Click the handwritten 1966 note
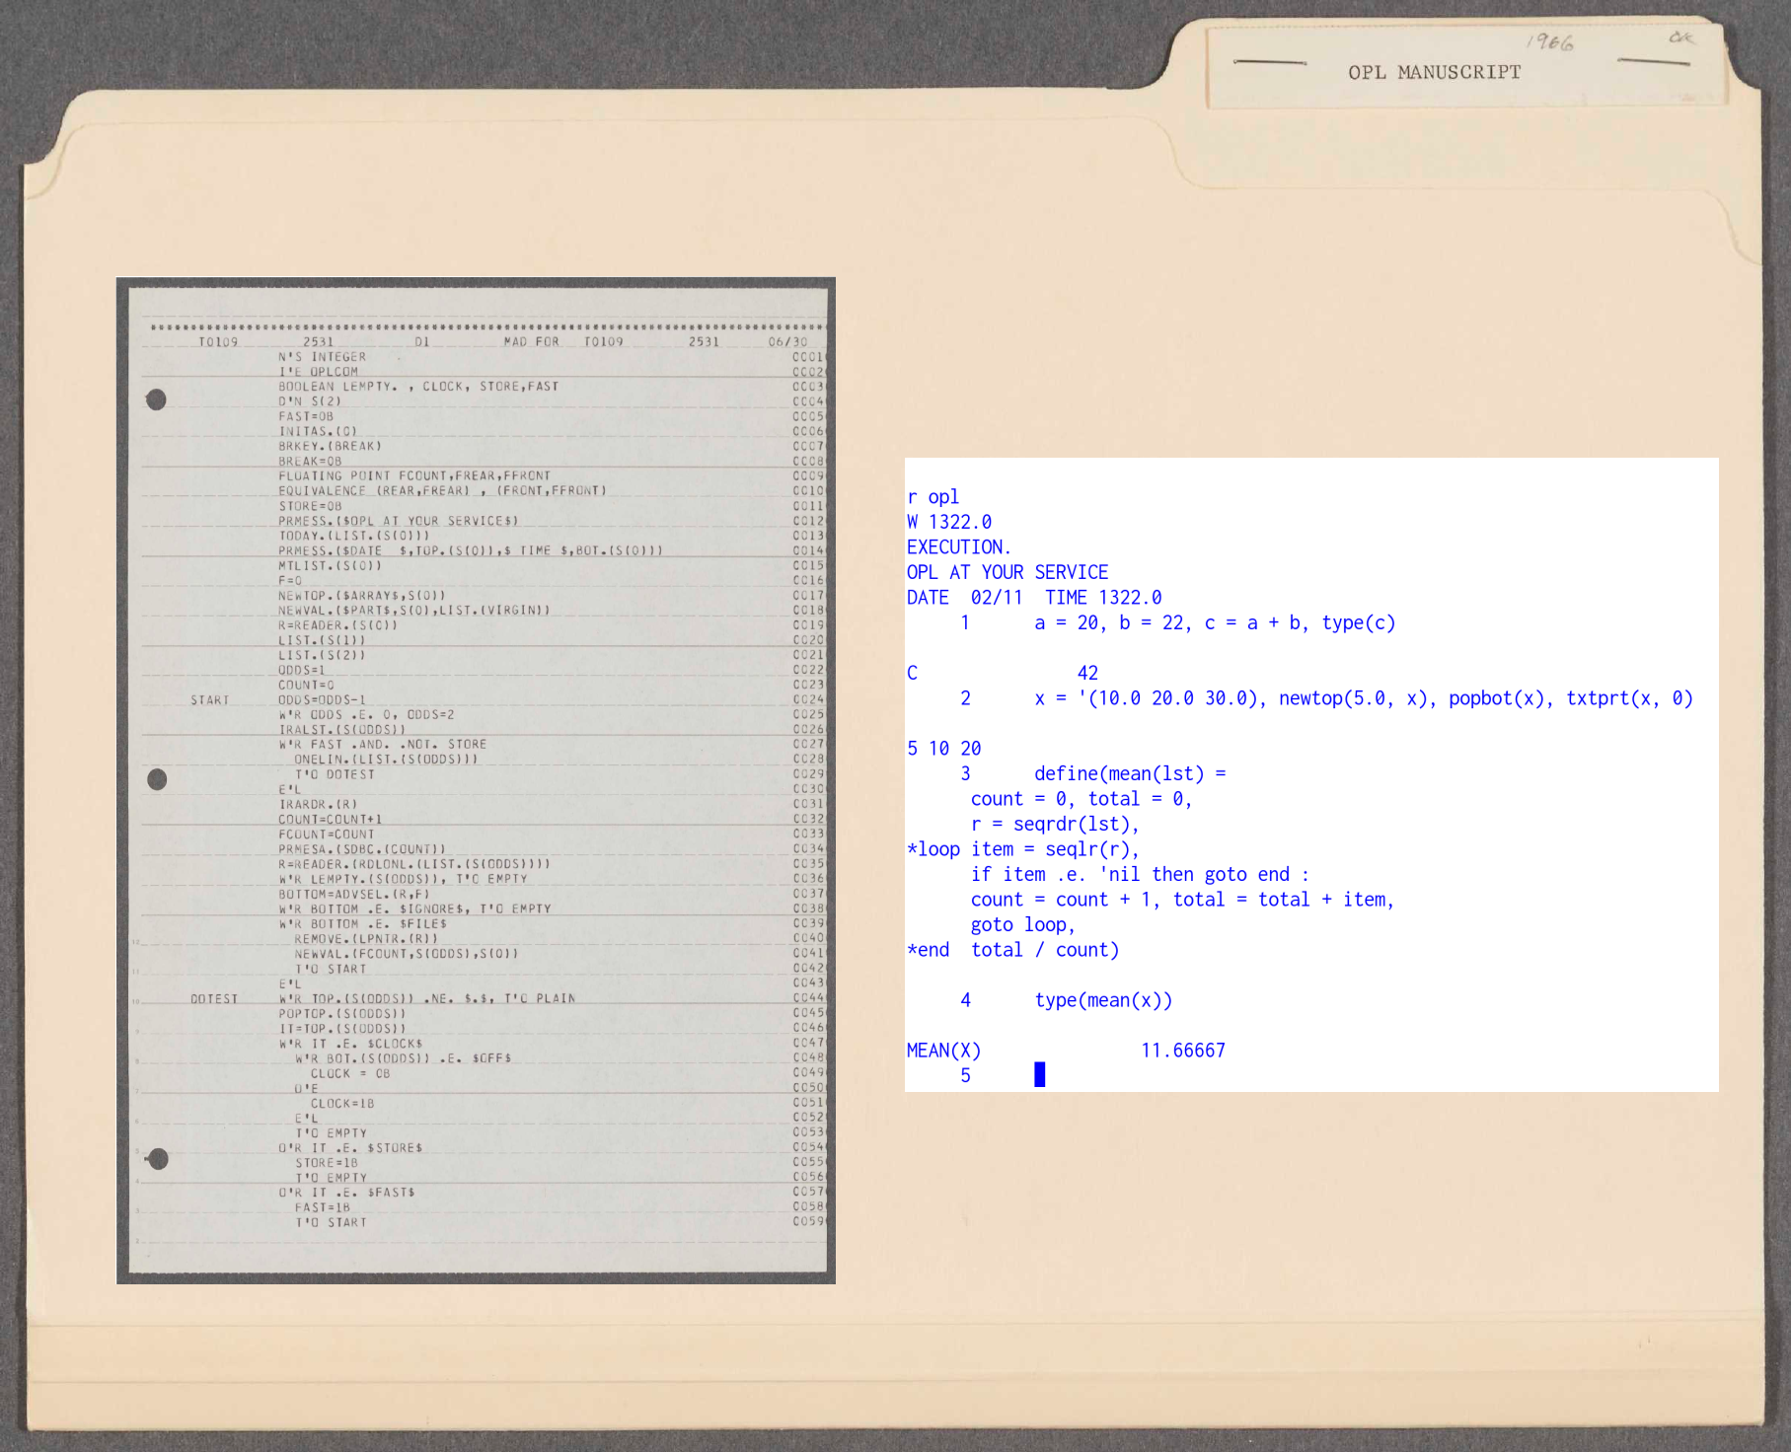The height and width of the screenshot is (1453, 1791). (x=1549, y=42)
